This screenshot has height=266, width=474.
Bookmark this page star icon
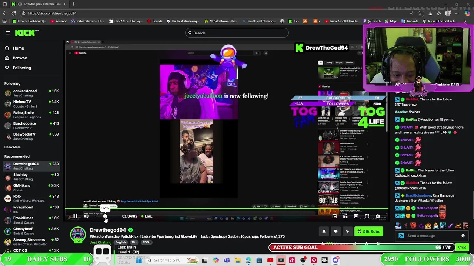(x=420, y=13)
